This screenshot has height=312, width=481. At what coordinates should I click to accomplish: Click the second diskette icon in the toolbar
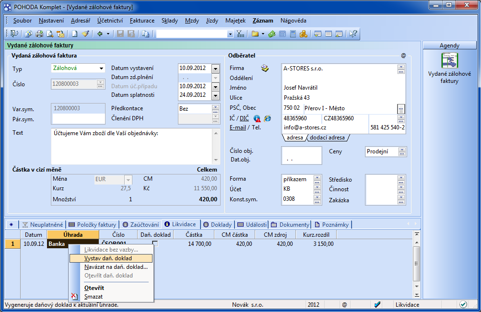tap(131, 34)
